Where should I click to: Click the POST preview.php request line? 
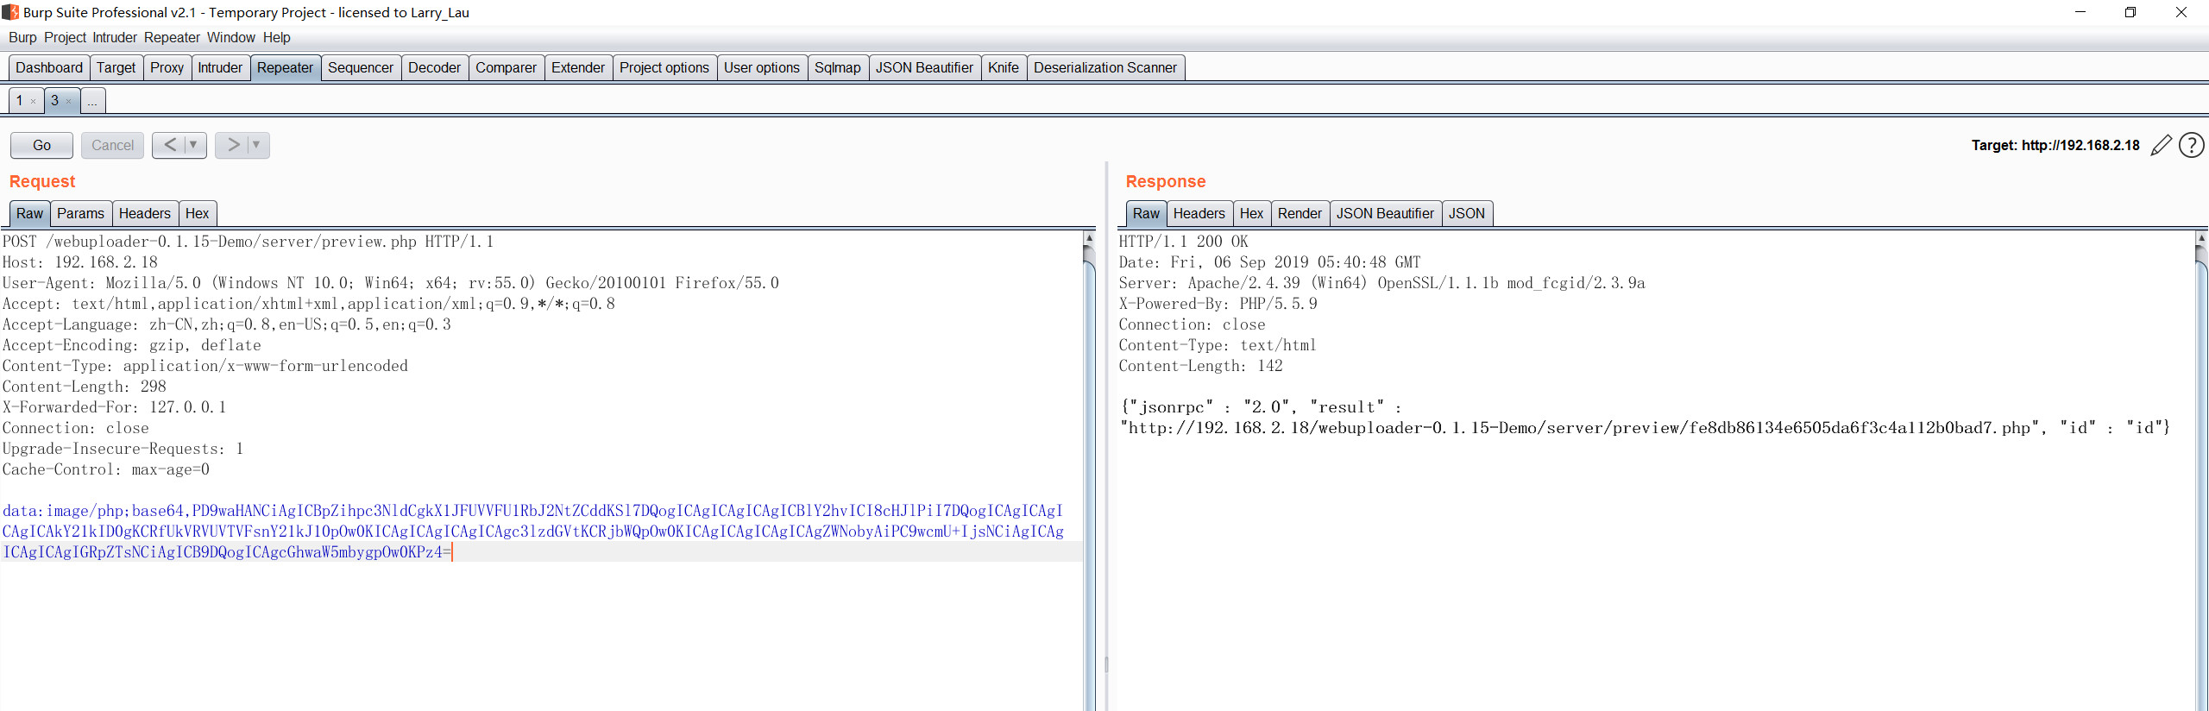[x=248, y=242]
